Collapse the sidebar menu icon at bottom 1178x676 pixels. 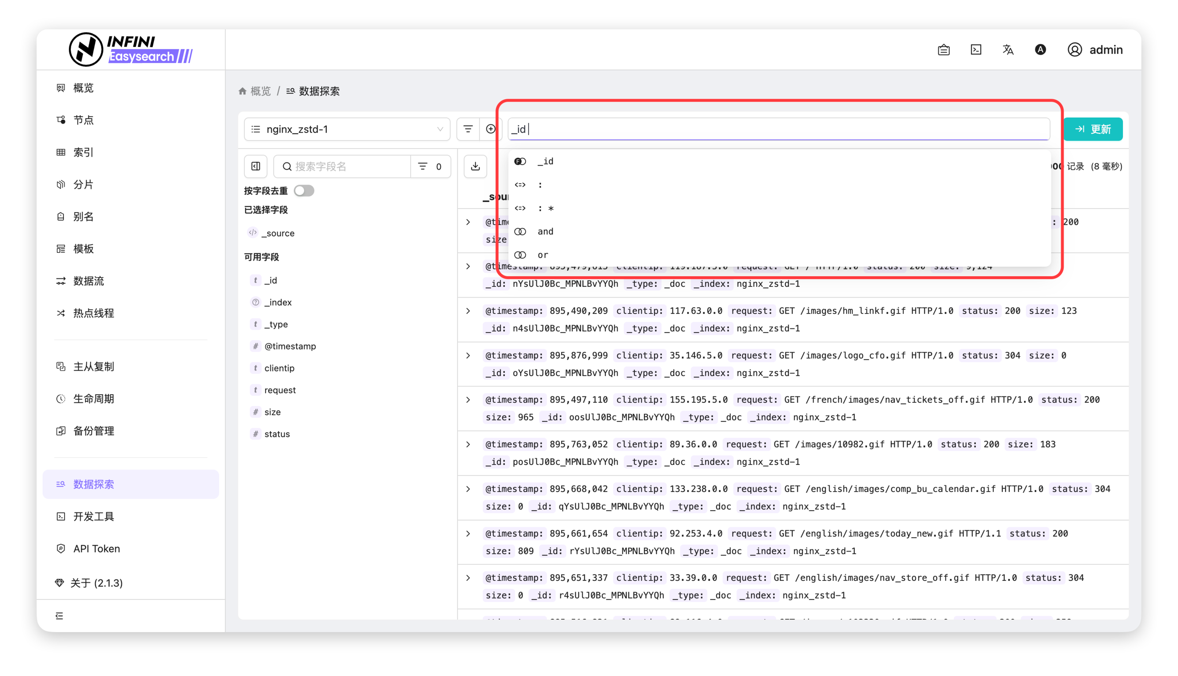[x=59, y=616]
